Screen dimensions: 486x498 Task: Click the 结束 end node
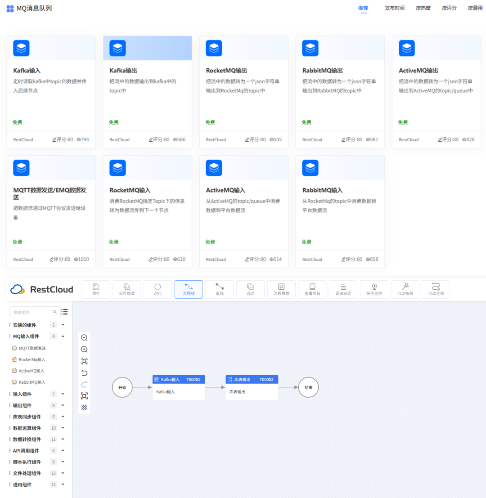pos(308,387)
